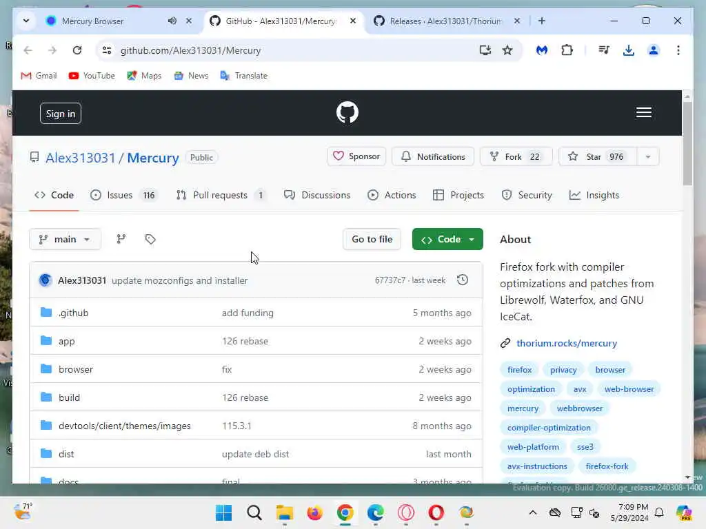Click the Go to file button
706x529 pixels.
tap(372, 239)
